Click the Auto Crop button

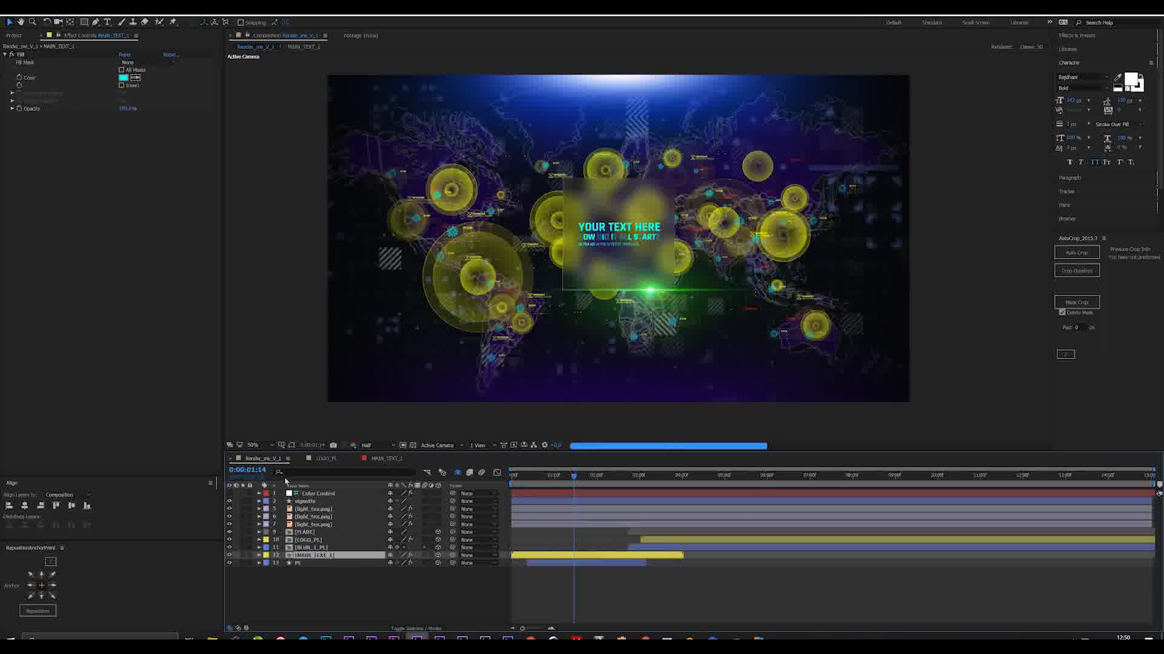click(1077, 253)
